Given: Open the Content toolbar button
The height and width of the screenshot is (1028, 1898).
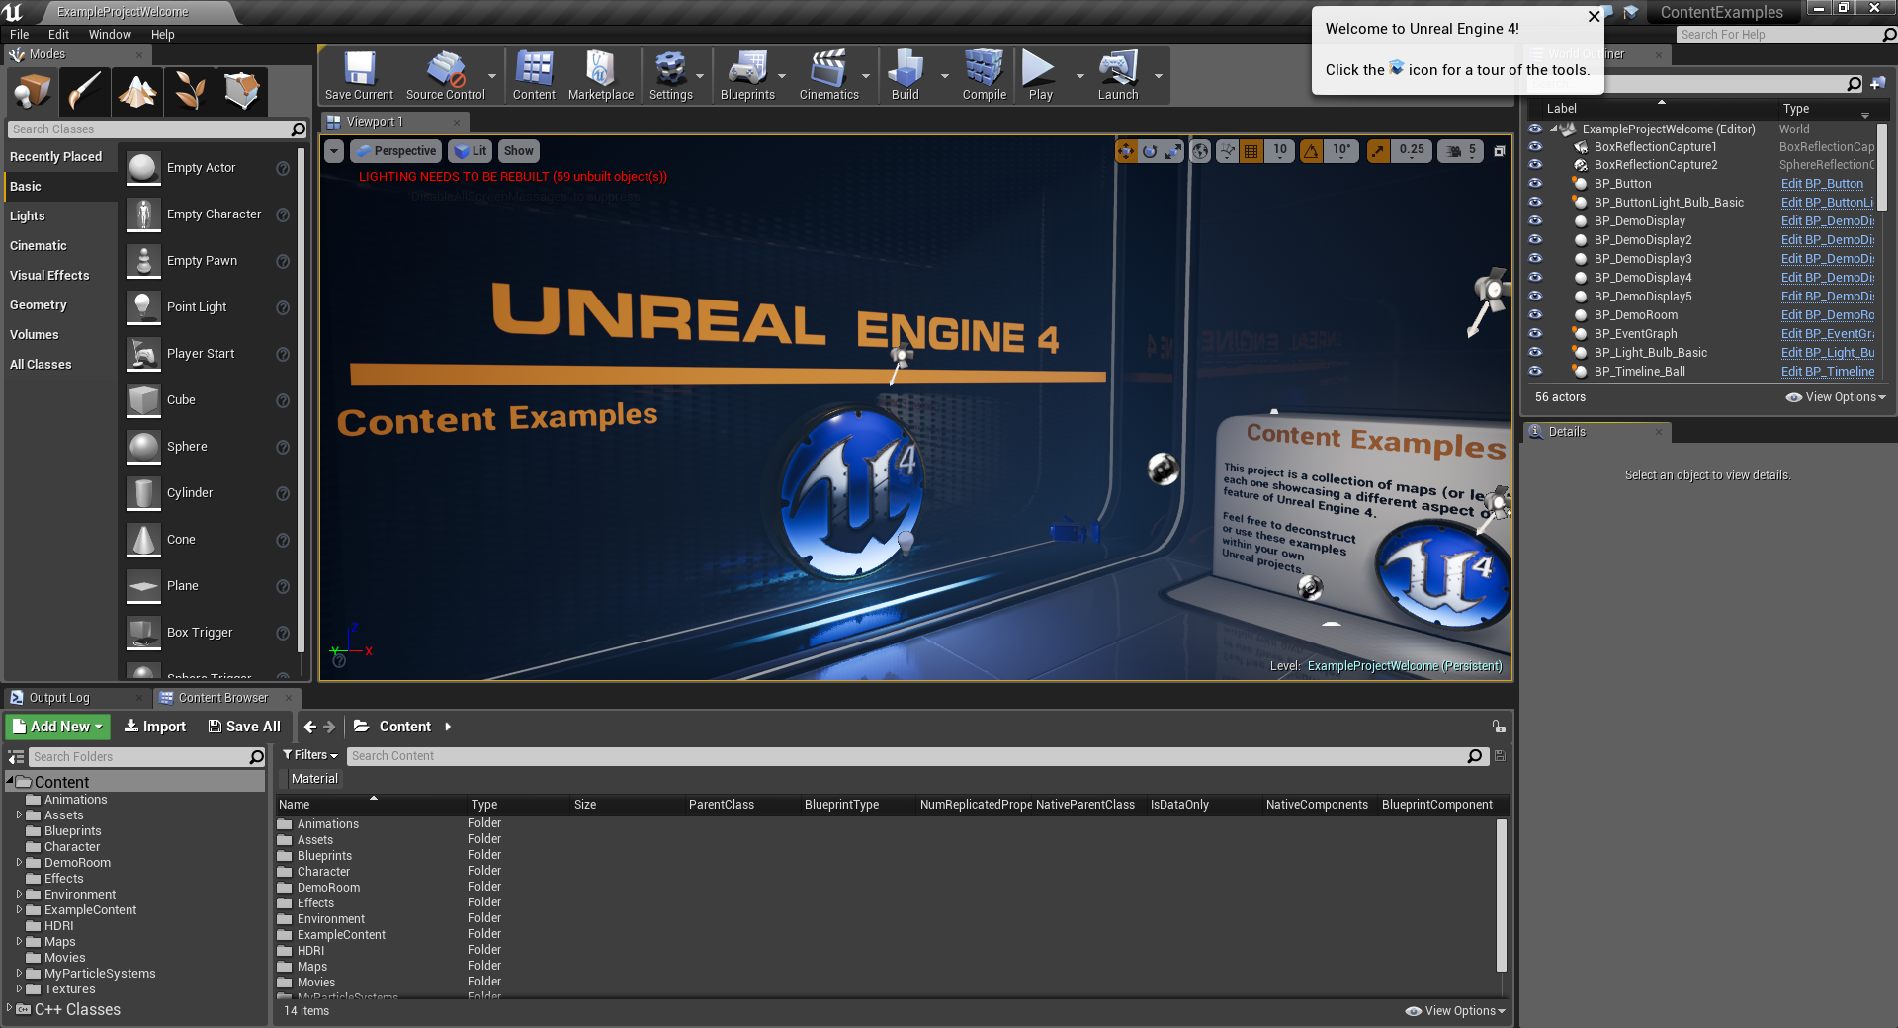Looking at the screenshot, I should pos(534,75).
